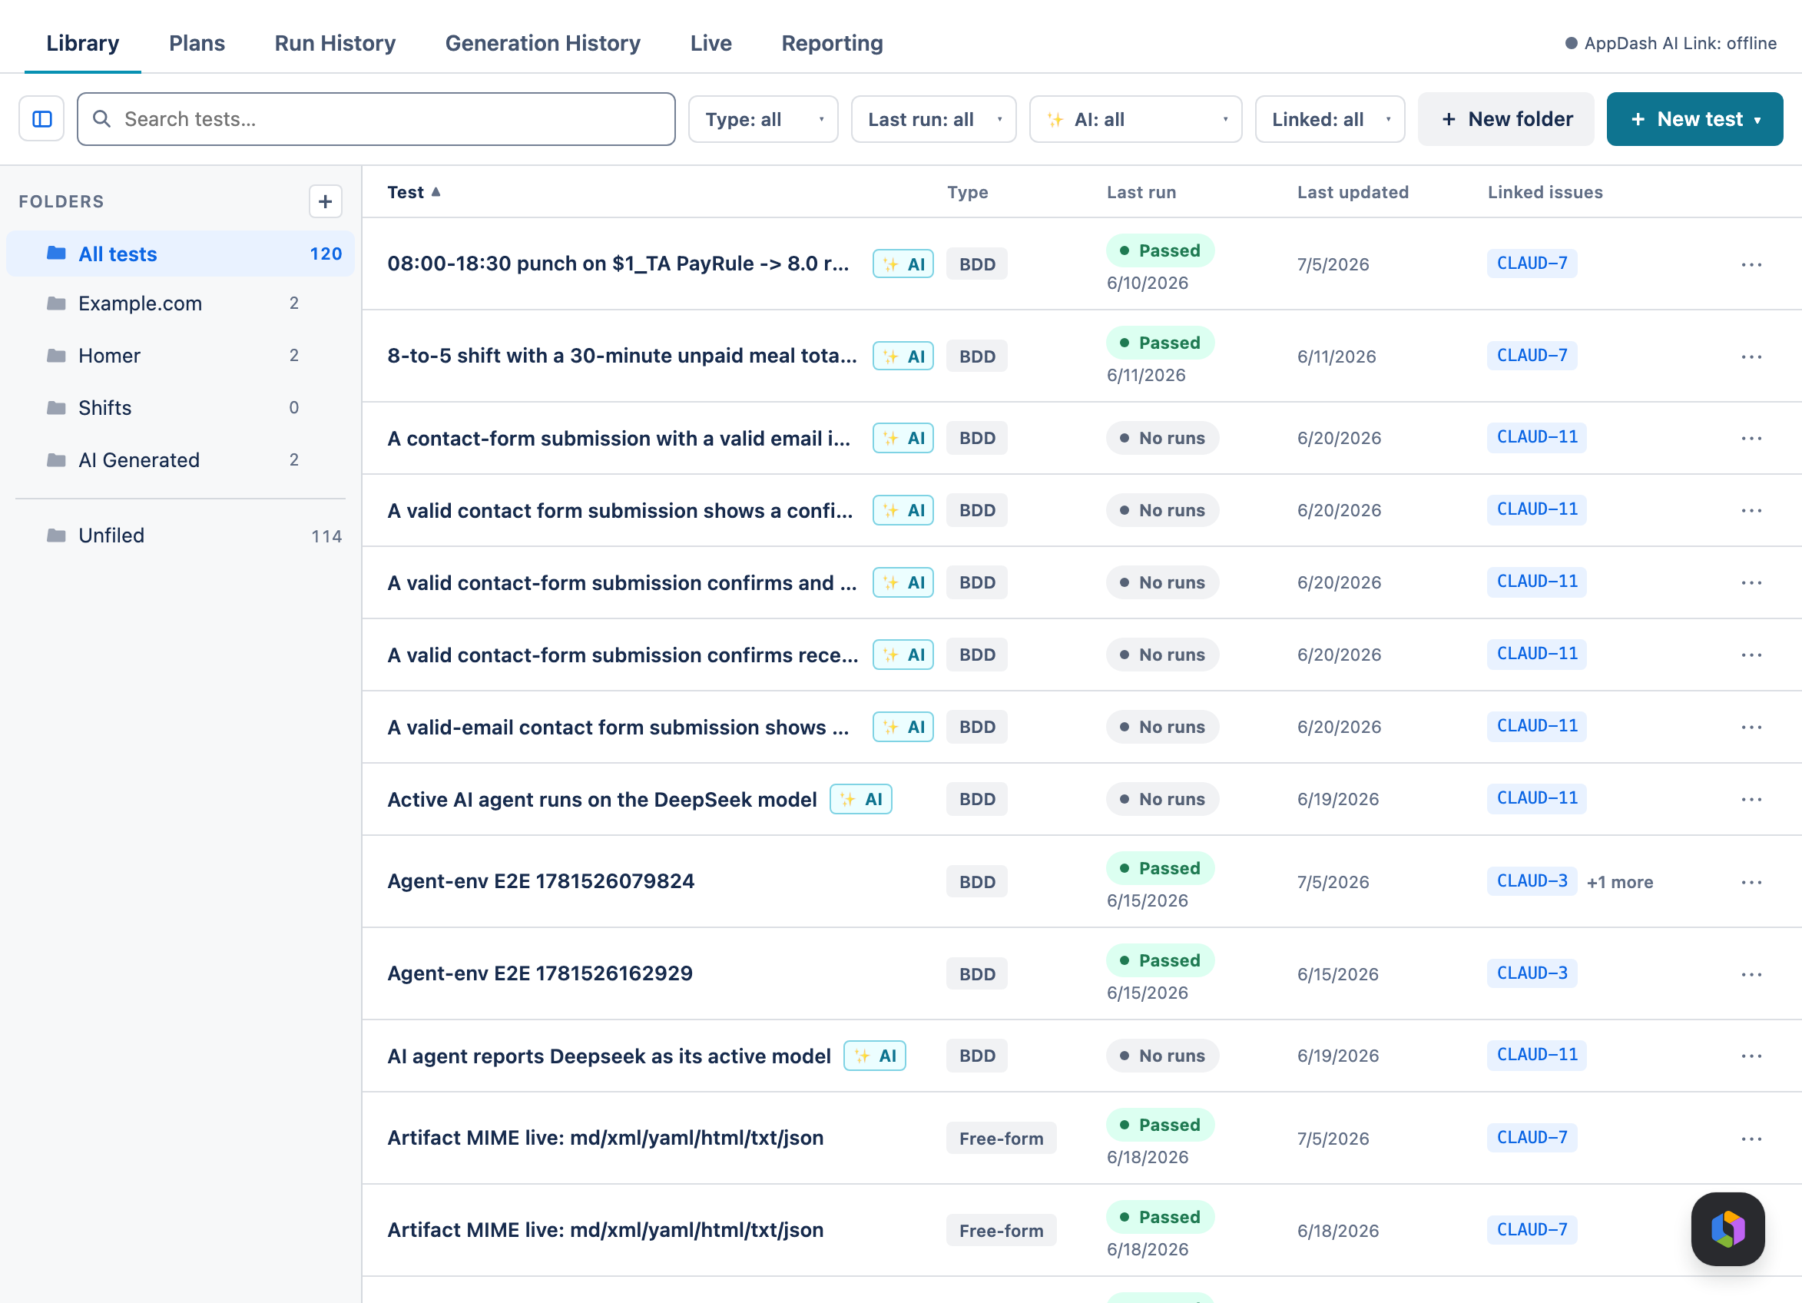Click AI badge on Active AI agent runs test

point(860,799)
